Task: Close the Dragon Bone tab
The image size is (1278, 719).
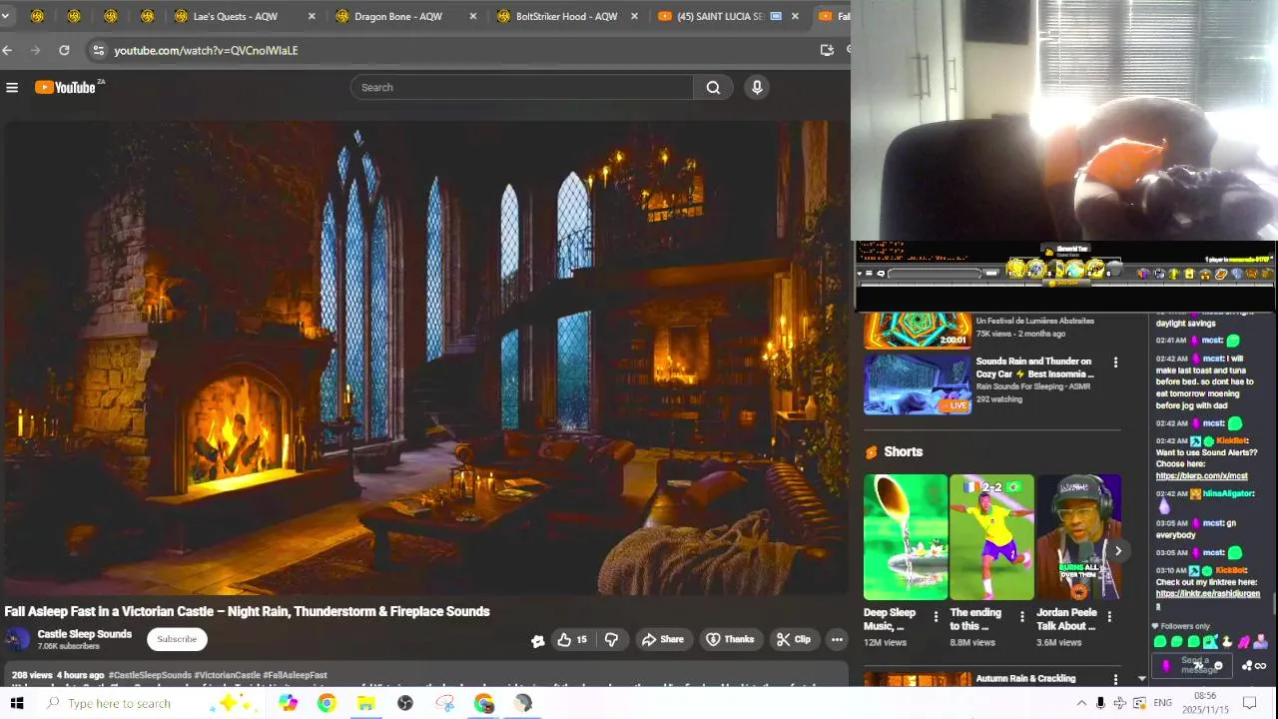Action: 473,16
